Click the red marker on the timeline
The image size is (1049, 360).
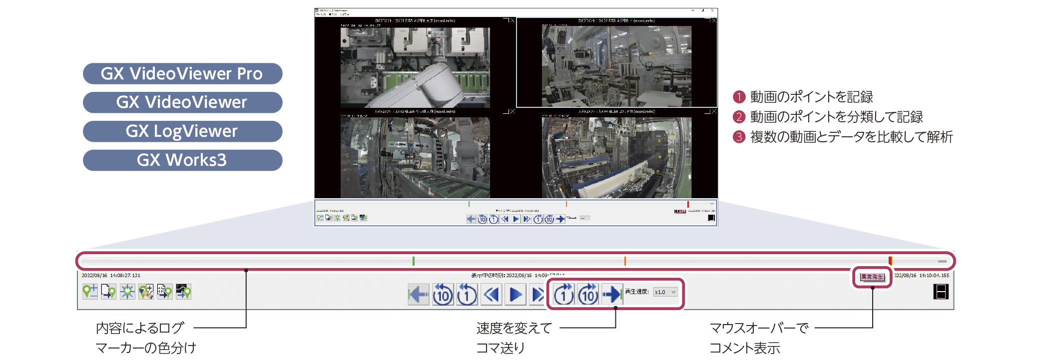890,261
